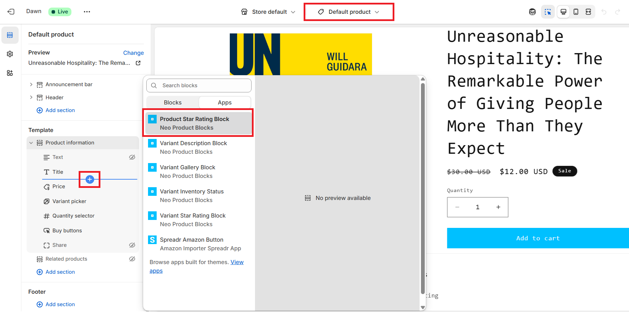Increase quantity with the plus button
Screen dimensions: 629x312
pyautogui.click(x=498, y=207)
